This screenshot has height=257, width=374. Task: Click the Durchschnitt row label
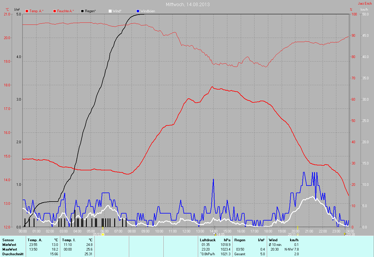click(x=12, y=254)
